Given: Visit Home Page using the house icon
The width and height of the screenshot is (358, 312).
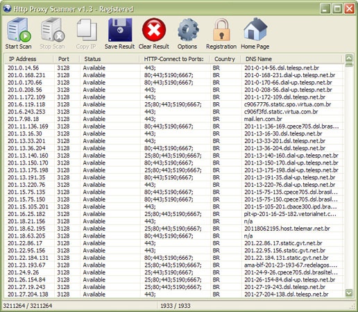Looking at the screenshot, I should click(x=255, y=30).
